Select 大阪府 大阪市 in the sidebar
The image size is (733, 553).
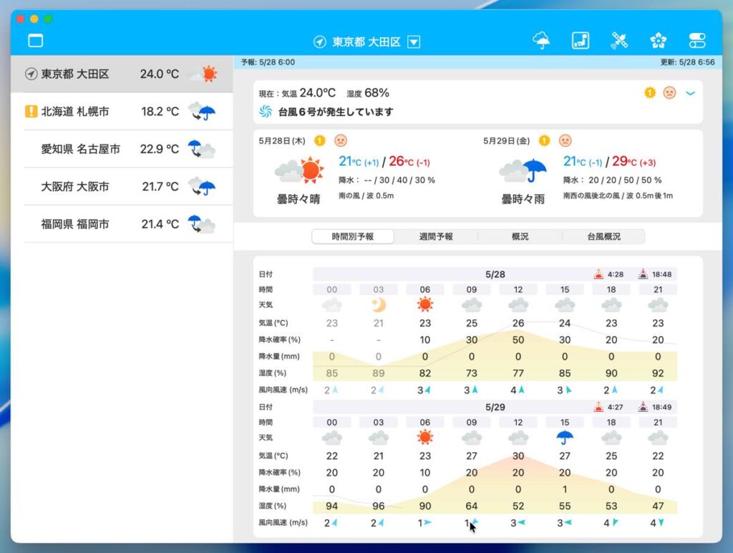click(x=122, y=186)
